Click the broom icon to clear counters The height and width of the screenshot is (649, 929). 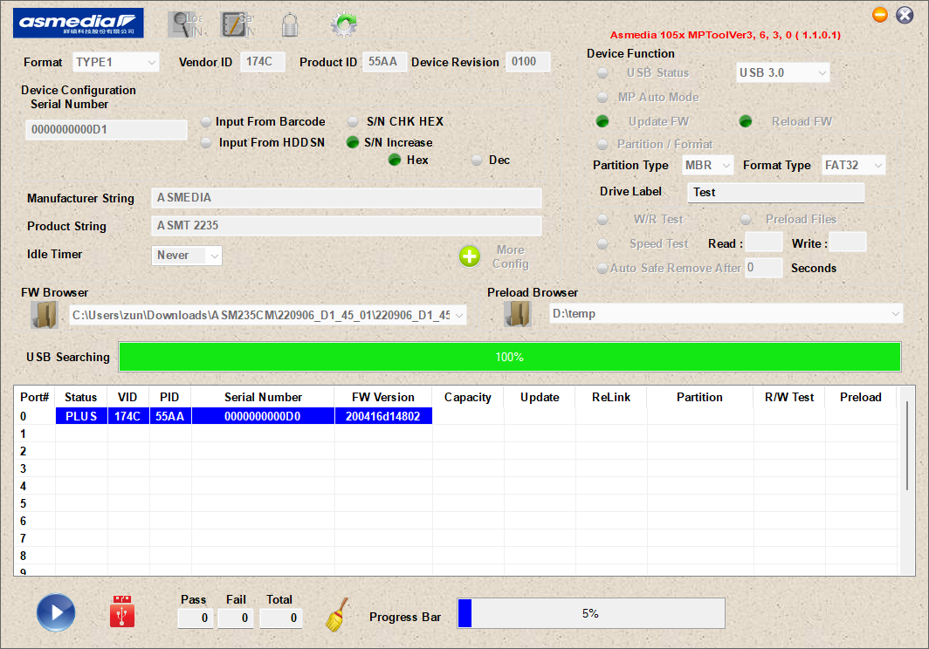tap(335, 615)
